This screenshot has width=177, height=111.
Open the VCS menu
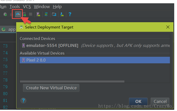click(27, 7)
